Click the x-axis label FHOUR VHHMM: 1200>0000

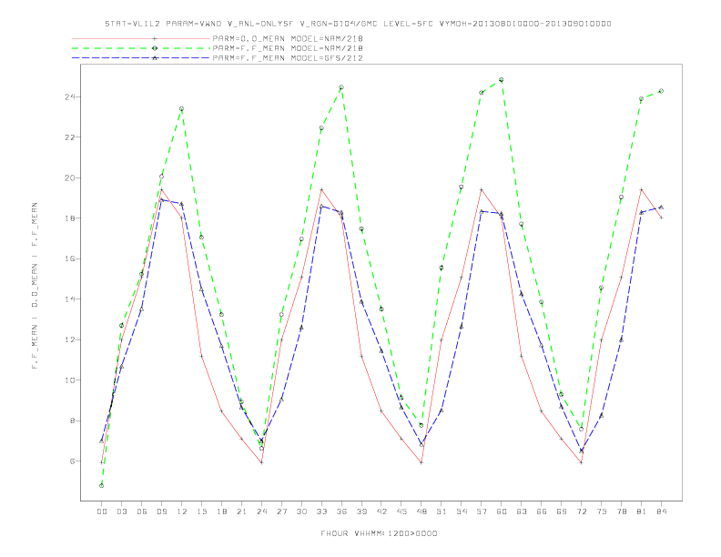click(379, 533)
